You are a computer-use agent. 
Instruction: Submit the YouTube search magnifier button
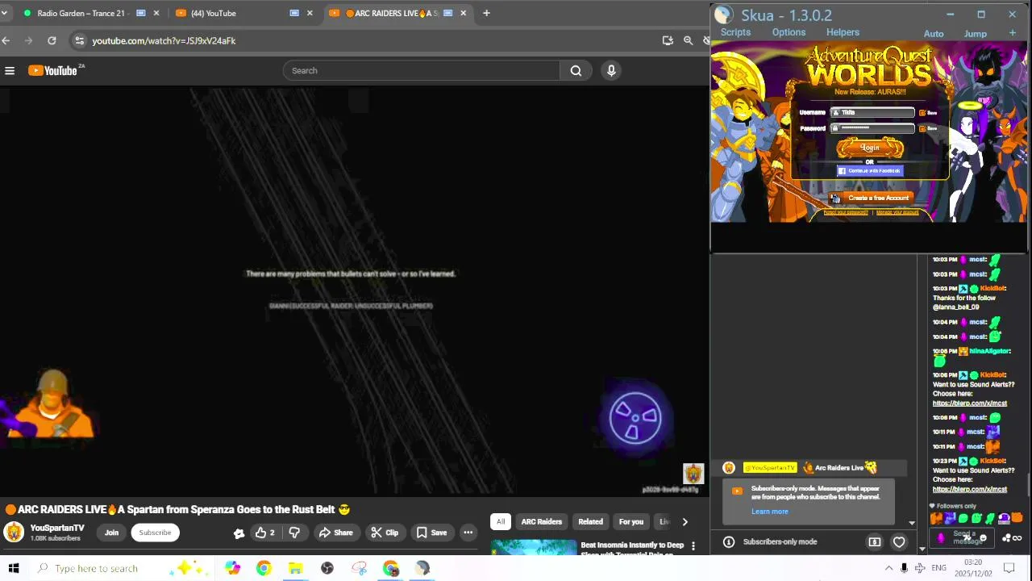click(x=576, y=71)
